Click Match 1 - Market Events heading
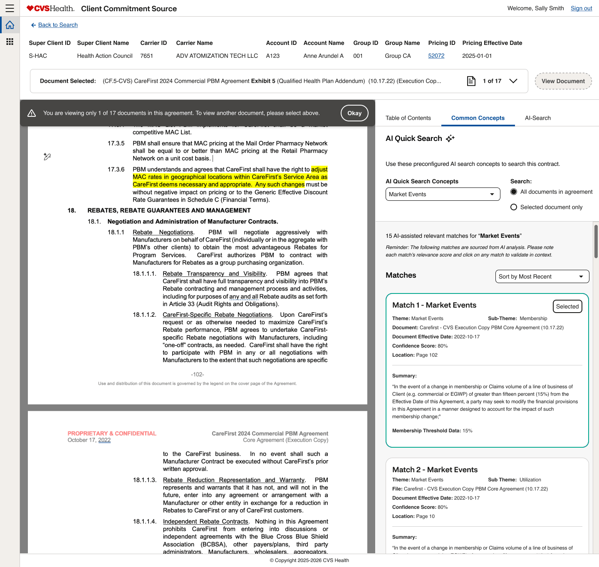Screen dimensions: 599x567 (x=434, y=305)
